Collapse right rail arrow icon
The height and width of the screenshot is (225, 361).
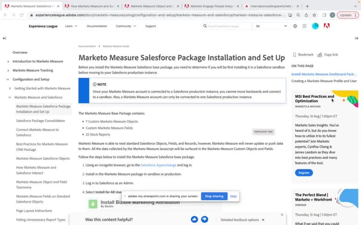click(x=356, y=38)
